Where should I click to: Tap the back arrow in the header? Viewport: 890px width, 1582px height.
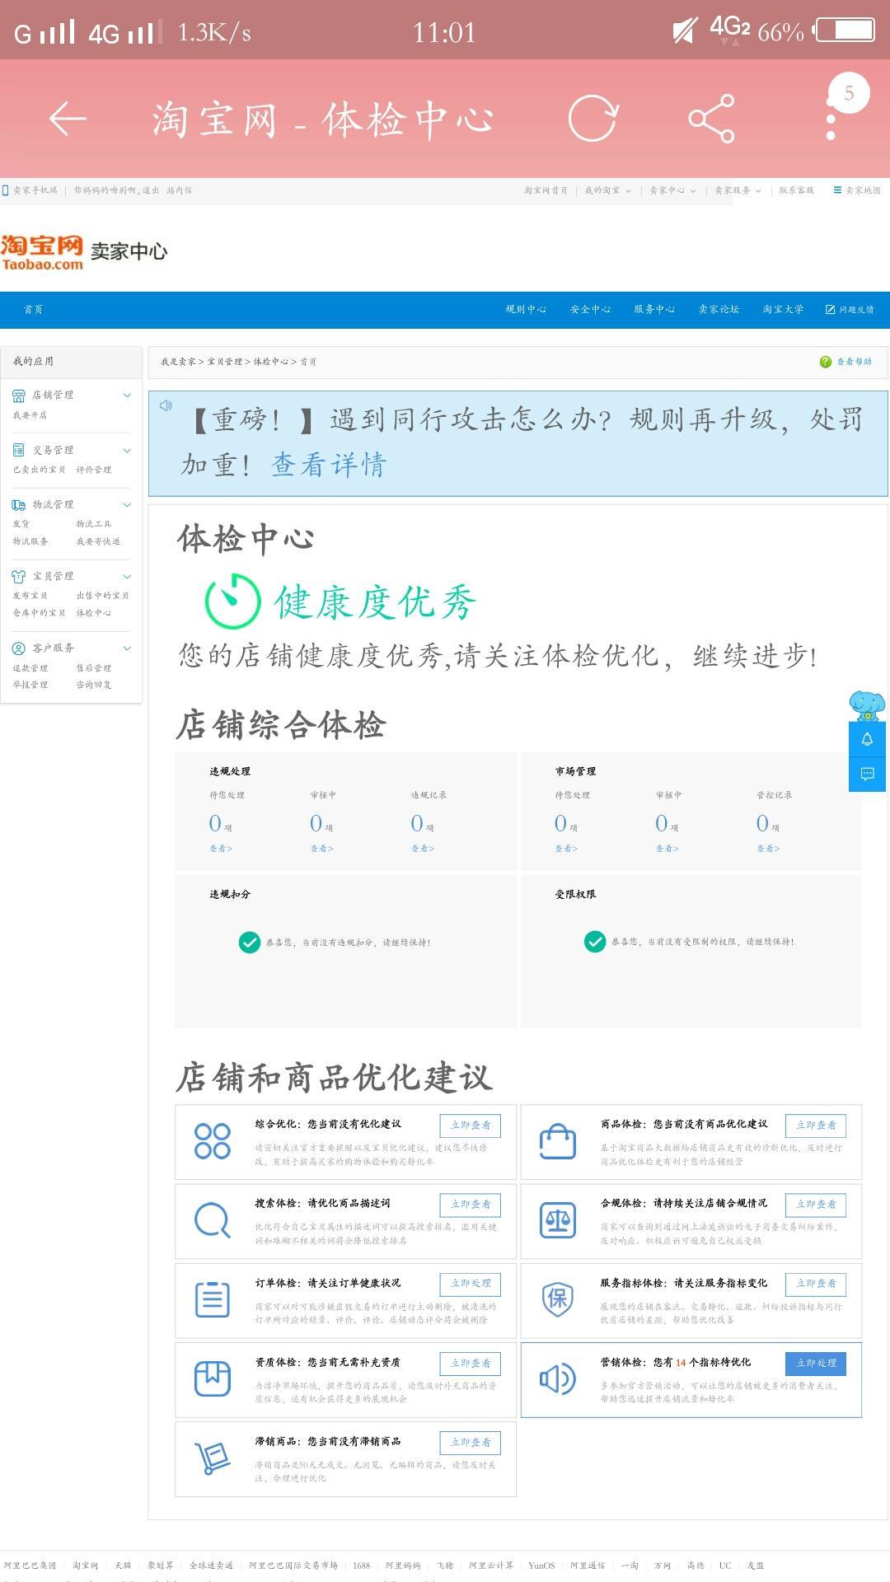pyautogui.click(x=68, y=119)
